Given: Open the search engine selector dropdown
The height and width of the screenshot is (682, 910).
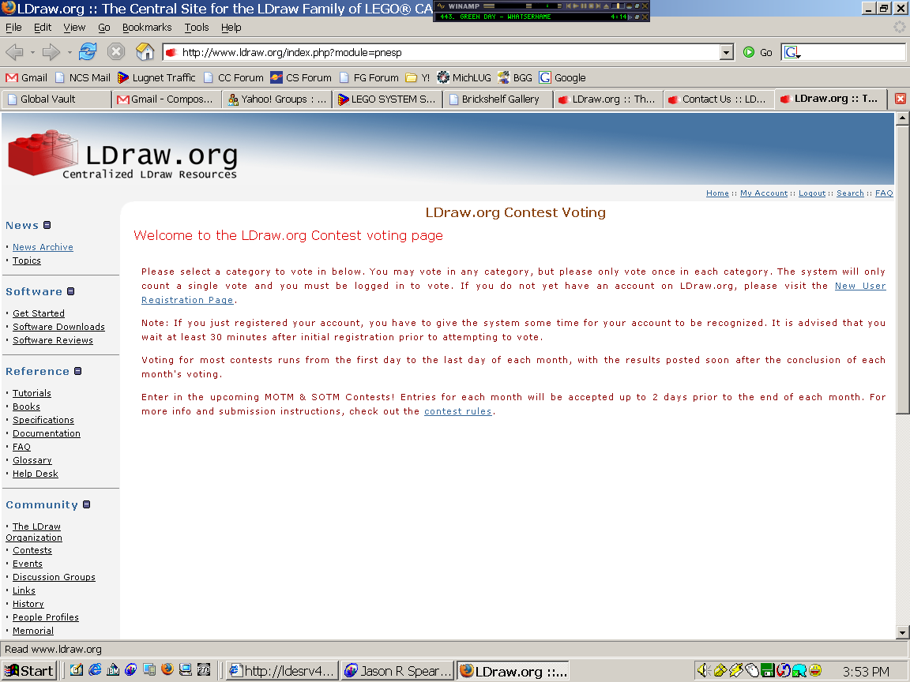Looking at the screenshot, I should (793, 52).
